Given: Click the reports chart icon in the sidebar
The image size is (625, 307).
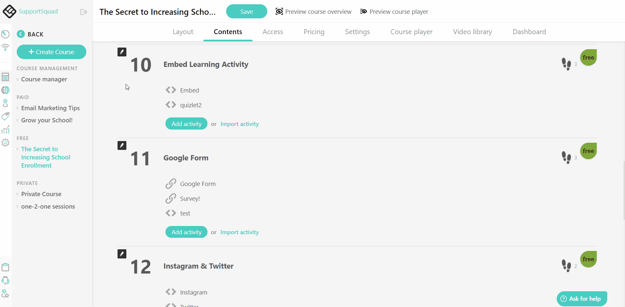Looking at the screenshot, I should (x=5, y=130).
